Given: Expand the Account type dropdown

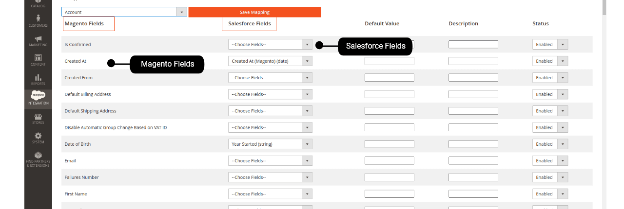Looking at the screenshot, I should click(124, 12).
